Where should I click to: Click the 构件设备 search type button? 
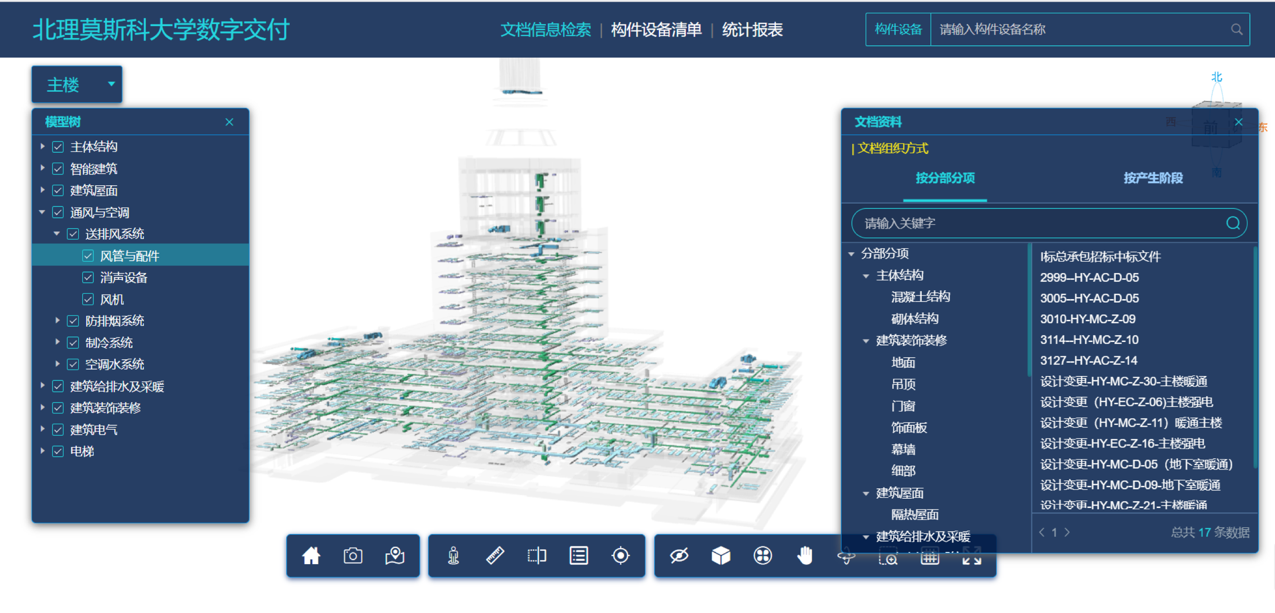coord(898,30)
